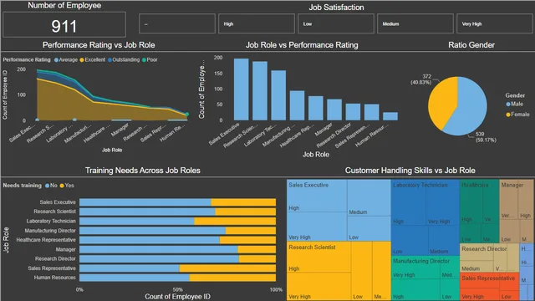This screenshot has width=535, height=301.
Task: Select Laboratory Technician Very High treemap tile
Action: (442, 202)
